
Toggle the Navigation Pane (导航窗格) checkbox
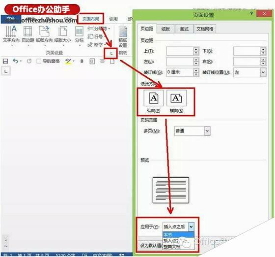pyautogui.click(x=39, y=61)
